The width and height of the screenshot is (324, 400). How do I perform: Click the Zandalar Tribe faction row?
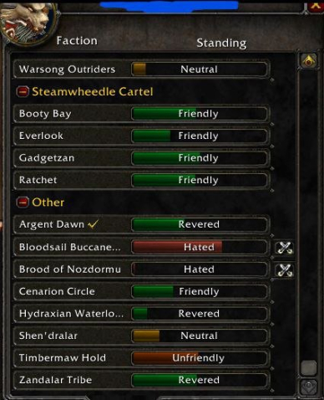141,380
